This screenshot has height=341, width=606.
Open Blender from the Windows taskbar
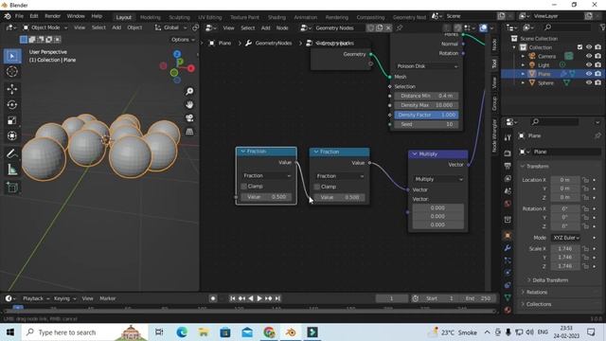coord(291,332)
